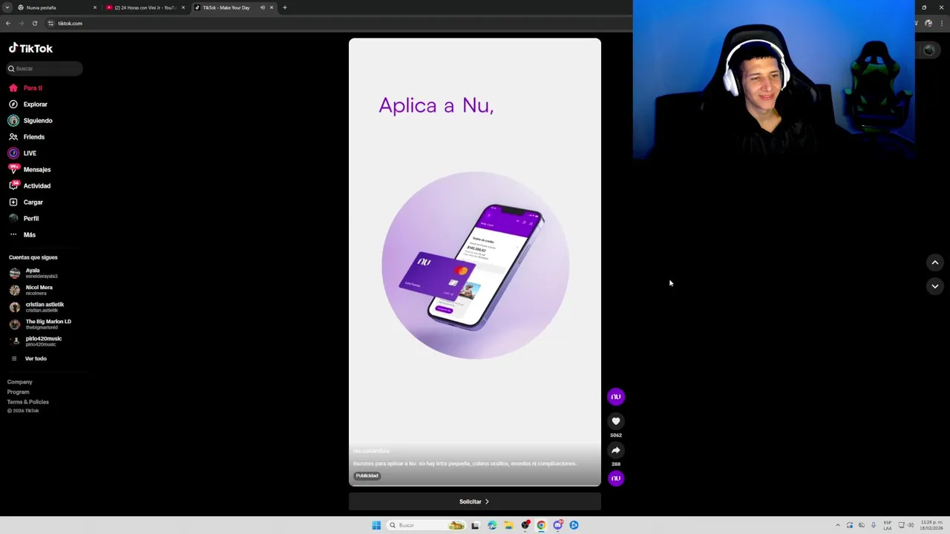This screenshot has height=534, width=950.
Task: Open Perfil page
Action: pyautogui.click(x=24, y=218)
